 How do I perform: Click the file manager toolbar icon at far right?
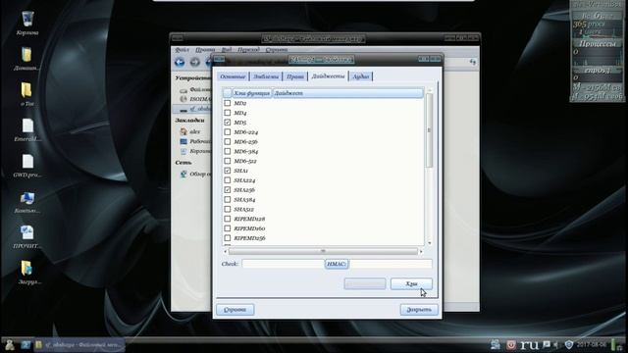click(473, 62)
